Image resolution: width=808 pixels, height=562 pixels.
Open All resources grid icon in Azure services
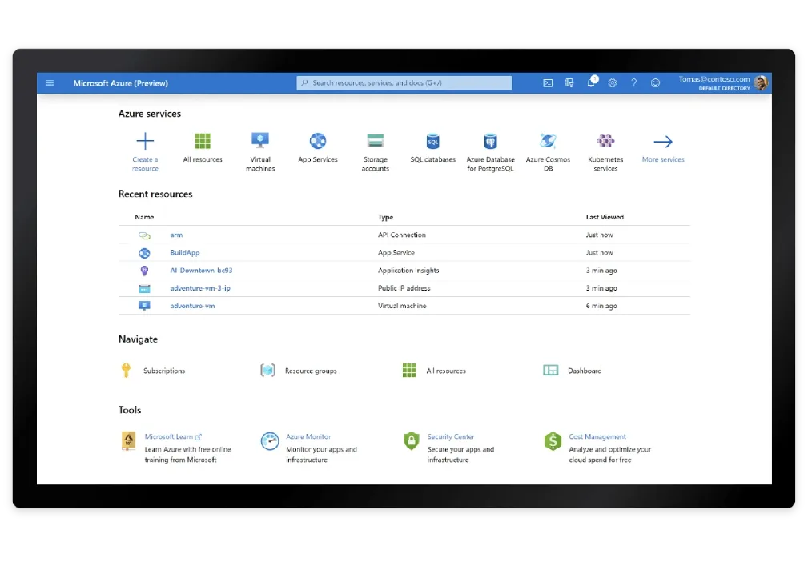[203, 141]
